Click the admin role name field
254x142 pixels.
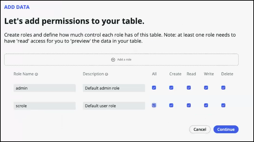44,88
